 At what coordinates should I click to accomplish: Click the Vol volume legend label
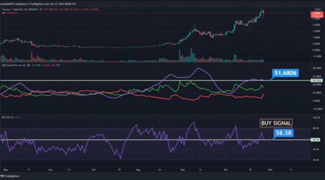point(4,13)
